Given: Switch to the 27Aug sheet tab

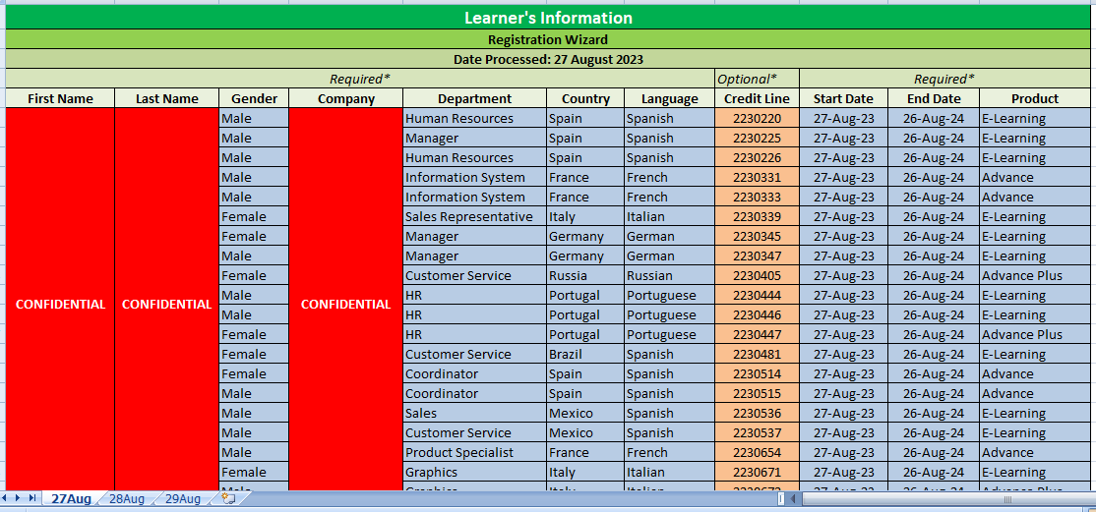Looking at the screenshot, I should [71, 498].
